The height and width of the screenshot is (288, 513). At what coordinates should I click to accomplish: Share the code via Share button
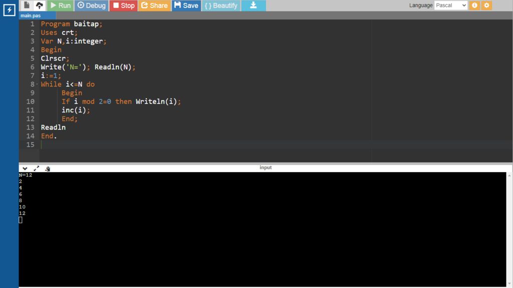point(154,5)
